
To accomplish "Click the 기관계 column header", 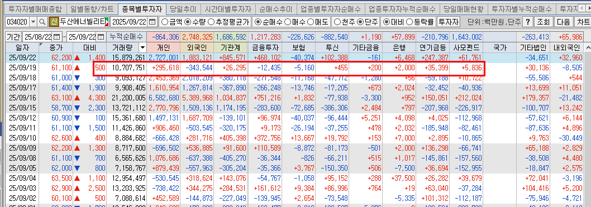I will click(x=230, y=47).
